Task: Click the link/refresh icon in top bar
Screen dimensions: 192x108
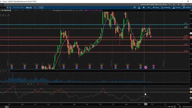Action: pyautogui.click(x=169, y=4)
